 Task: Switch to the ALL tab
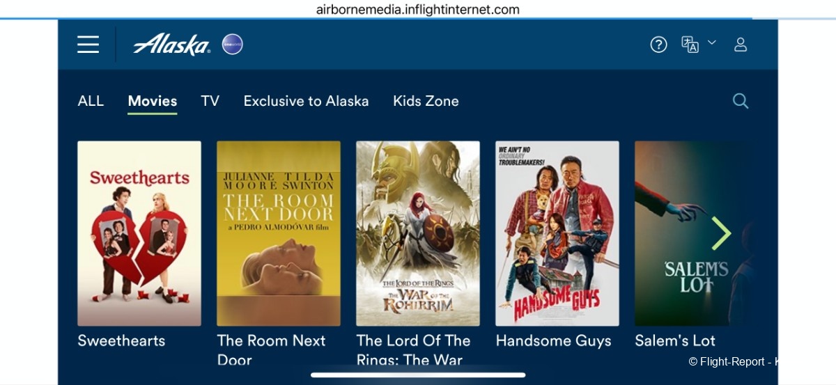coord(91,101)
